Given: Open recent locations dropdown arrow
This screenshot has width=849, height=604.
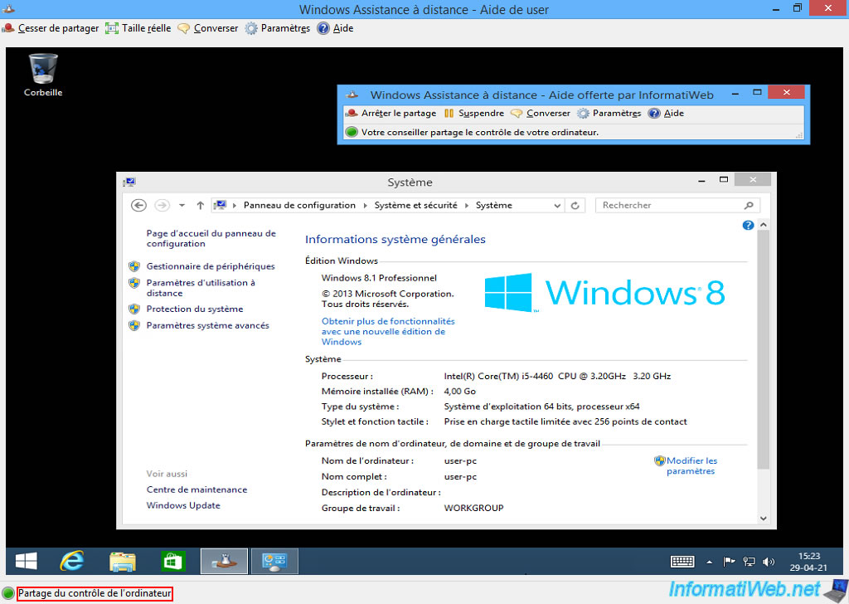Looking at the screenshot, I should [182, 205].
